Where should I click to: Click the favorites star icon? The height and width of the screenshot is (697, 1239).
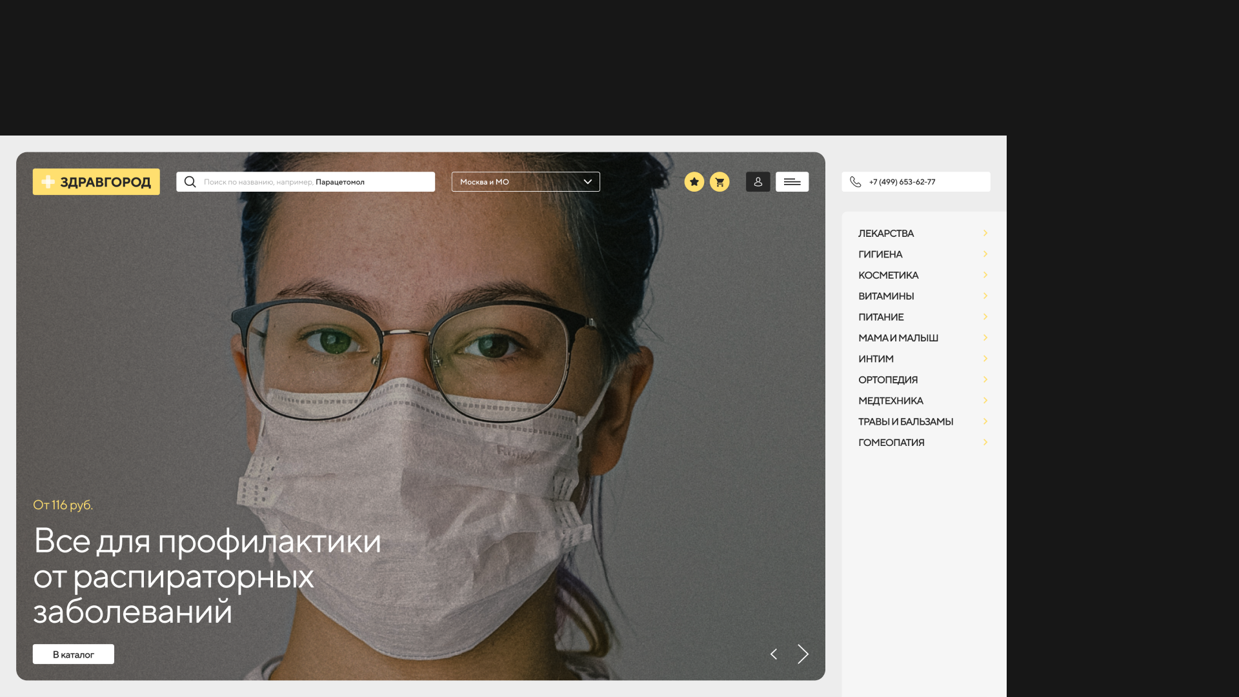click(694, 182)
